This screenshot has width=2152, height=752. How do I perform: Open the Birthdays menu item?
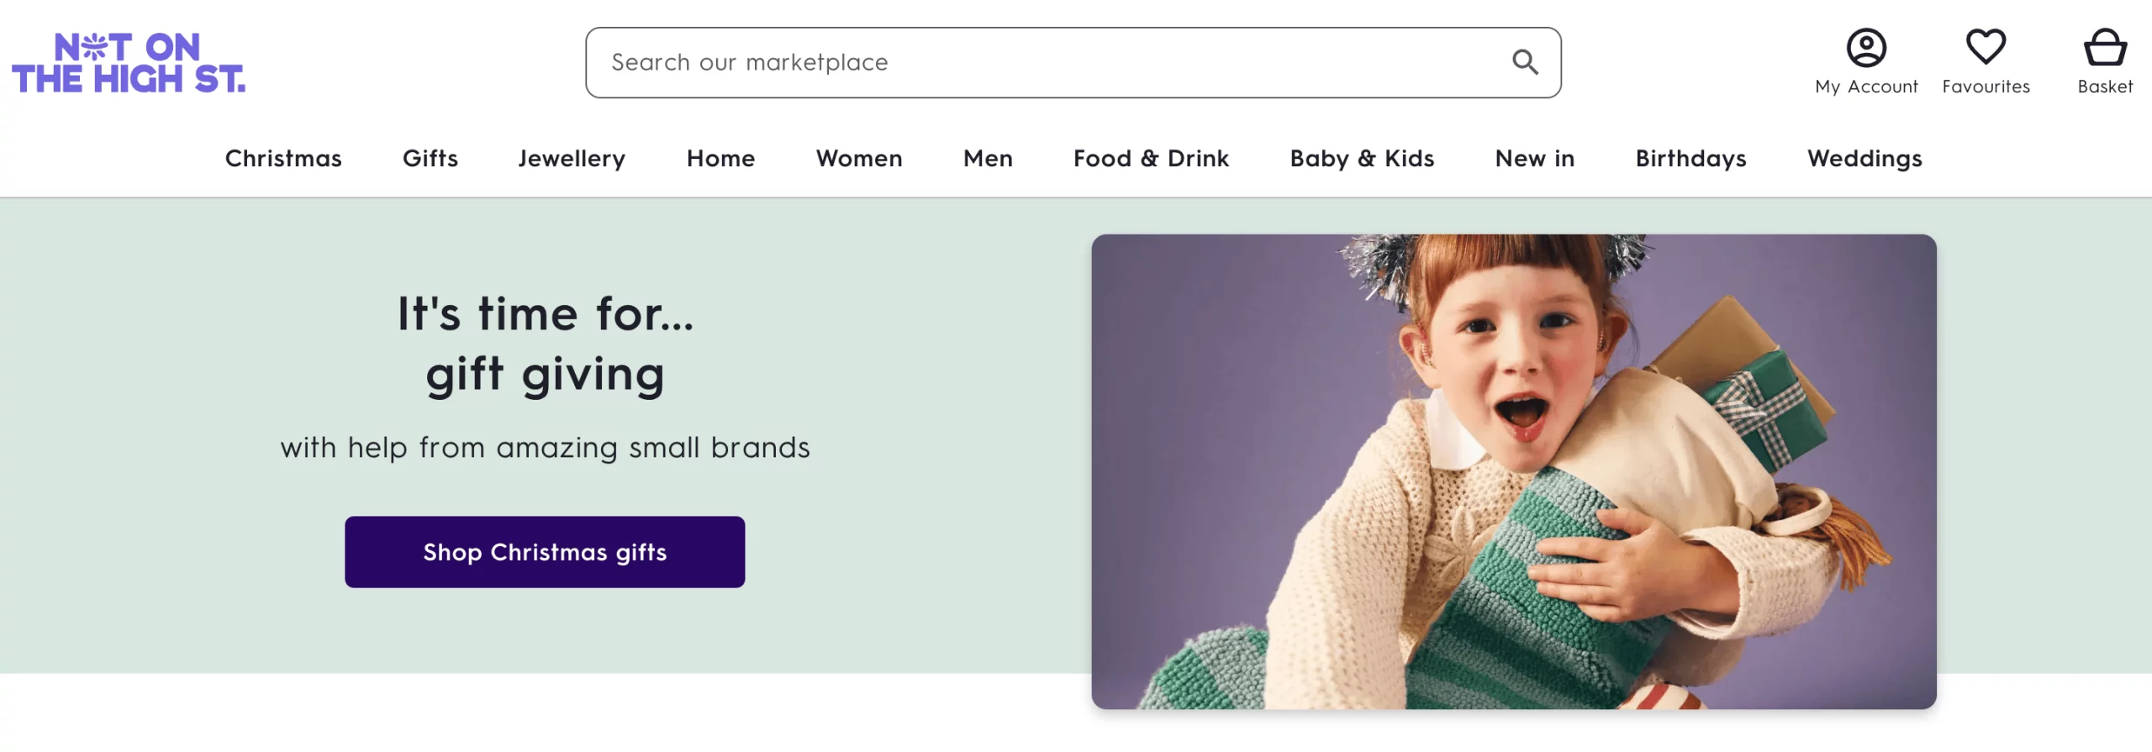[x=1690, y=159]
